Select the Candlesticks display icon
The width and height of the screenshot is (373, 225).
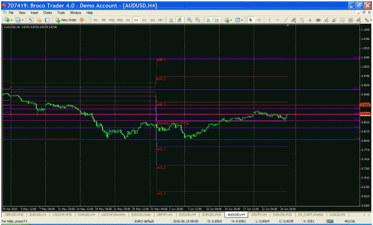coord(180,20)
